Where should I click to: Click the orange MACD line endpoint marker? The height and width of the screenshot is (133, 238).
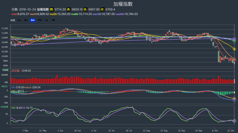point(234,98)
